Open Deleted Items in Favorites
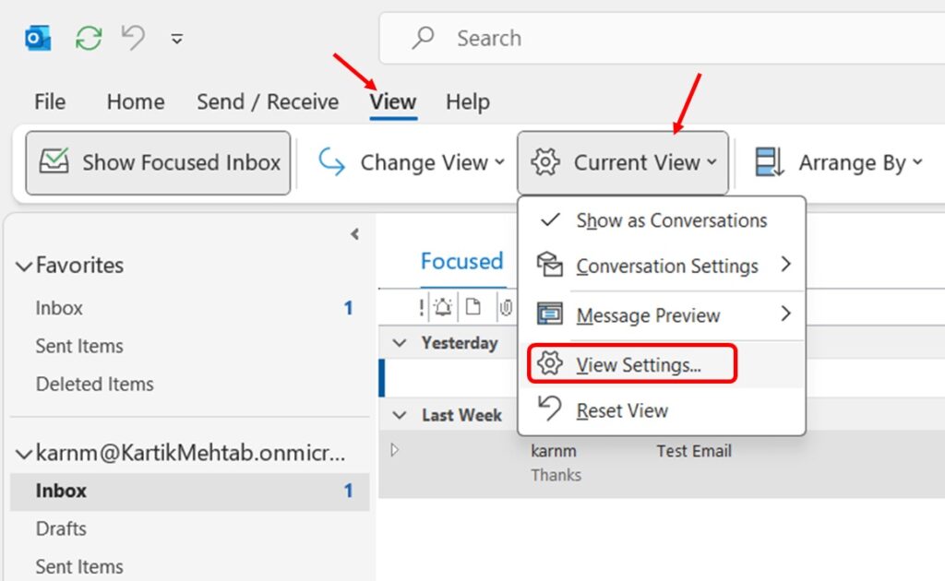 click(x=95, y=385)
